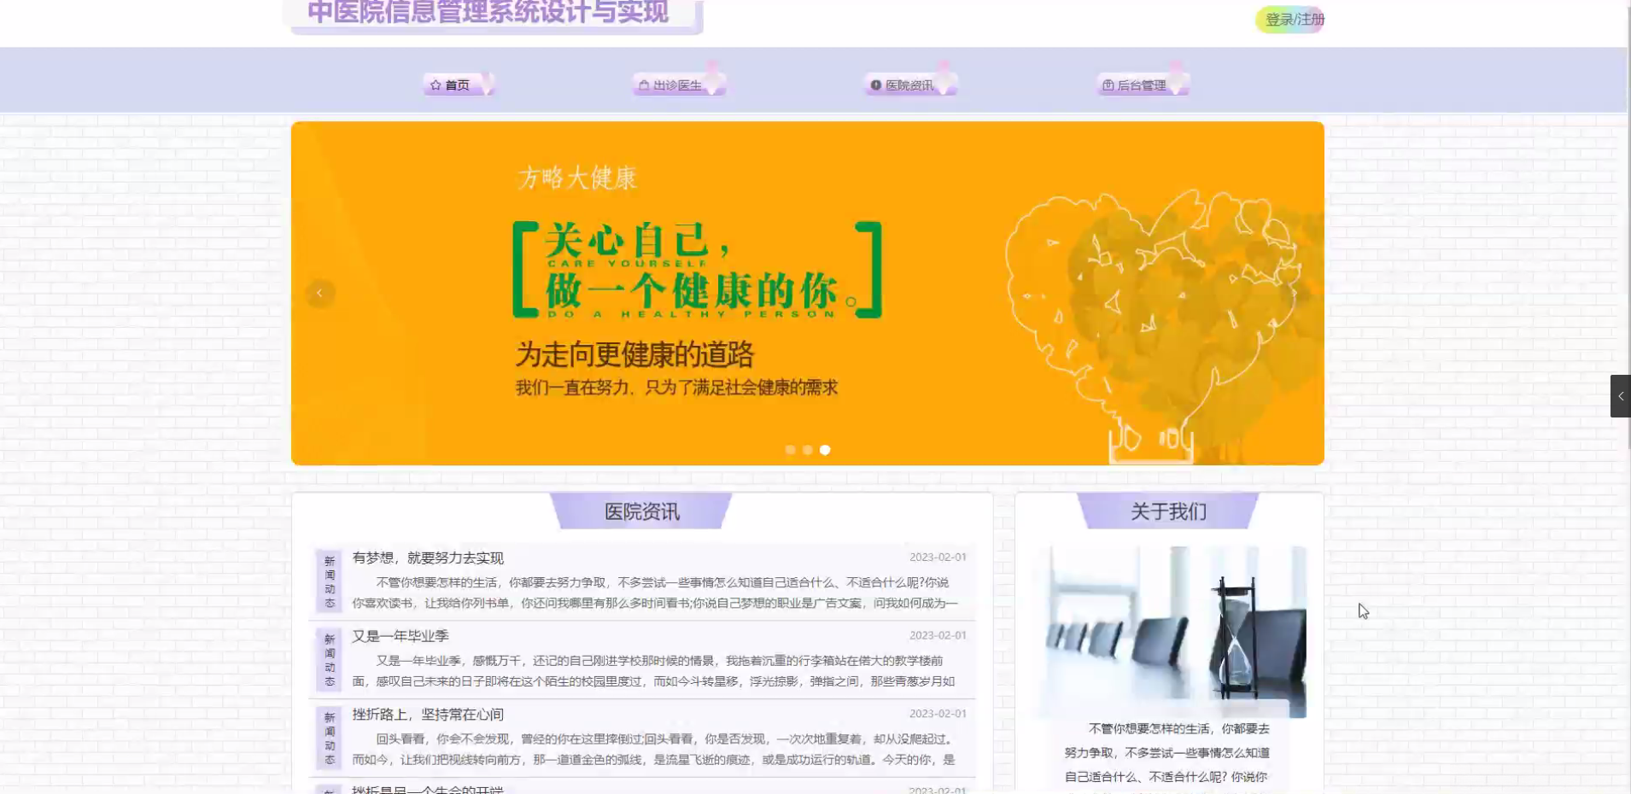1631x794 pixels.
Task: Select the first carousel indicator dot
Action: pyautogui.click(x=790, y=450)
